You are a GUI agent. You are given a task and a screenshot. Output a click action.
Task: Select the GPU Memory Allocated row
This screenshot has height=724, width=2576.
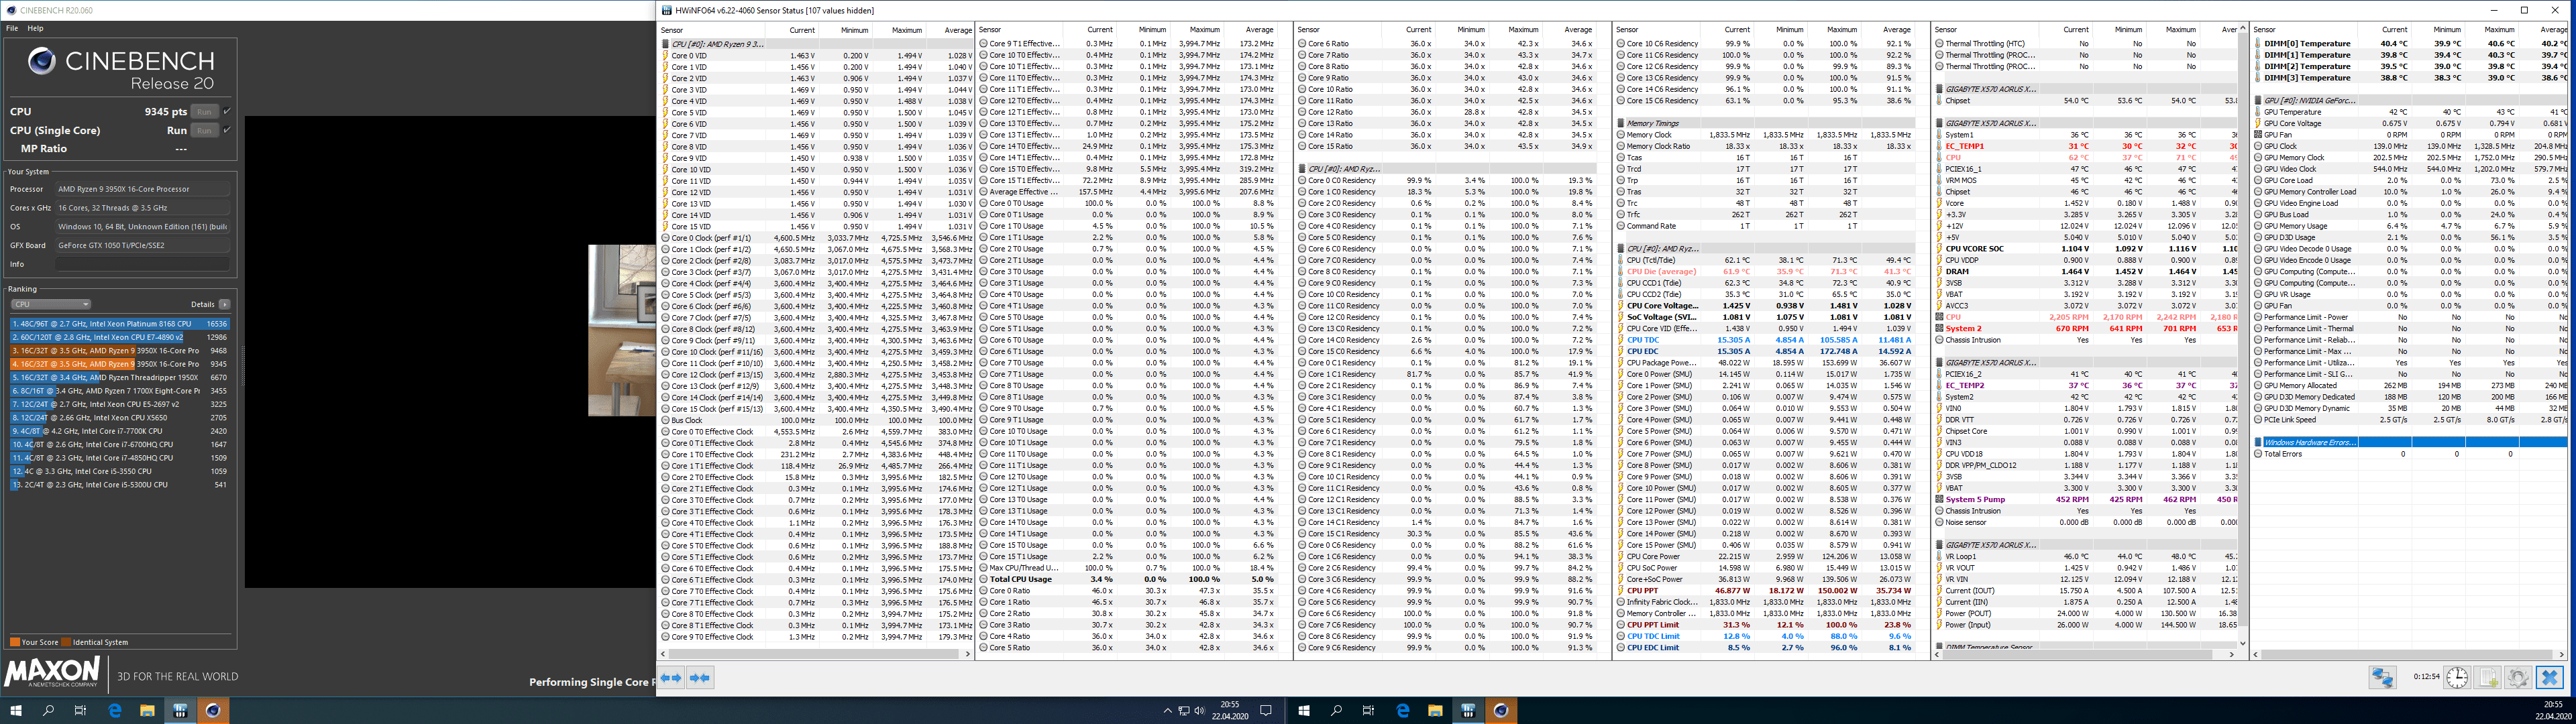pos(2410,385)
